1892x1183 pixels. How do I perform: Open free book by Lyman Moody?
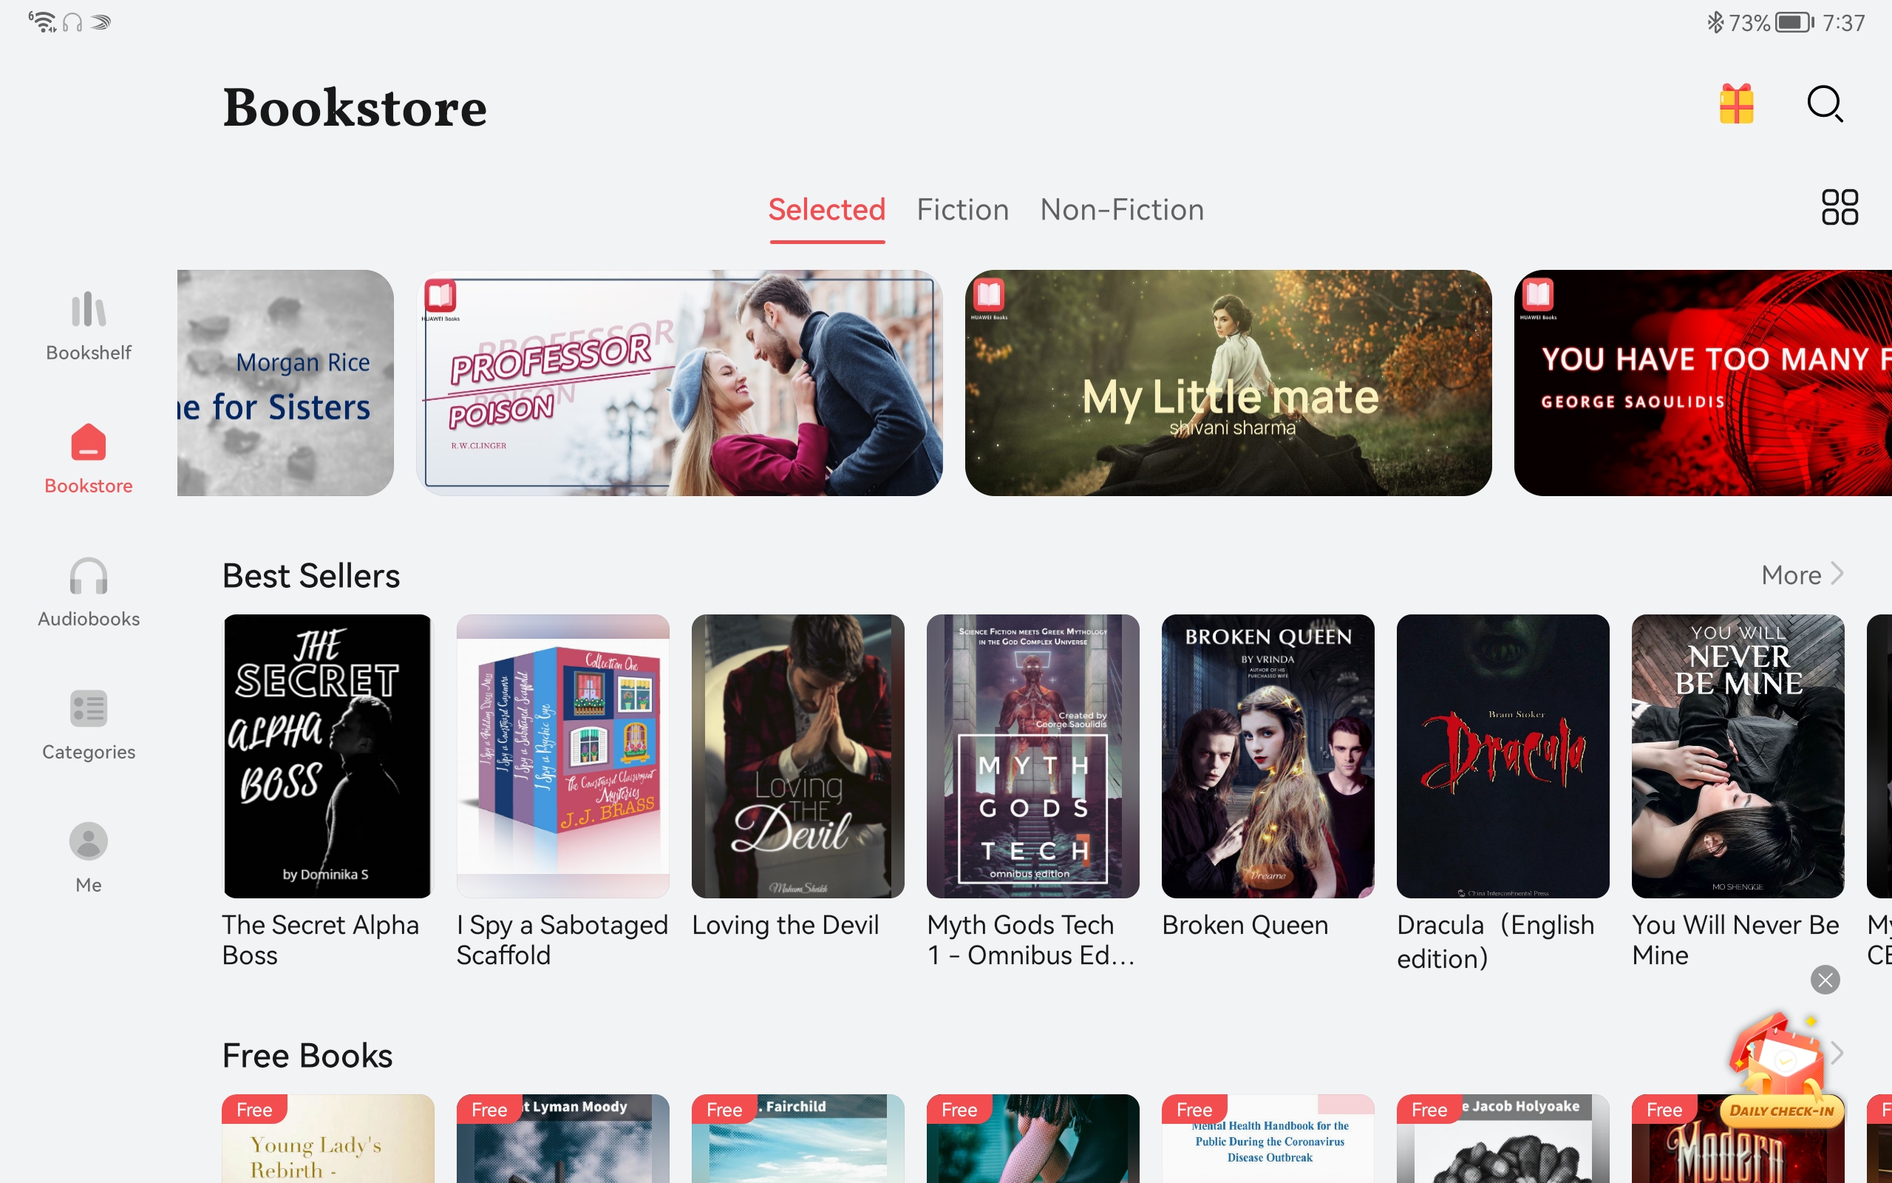[x=563, y=1139]
